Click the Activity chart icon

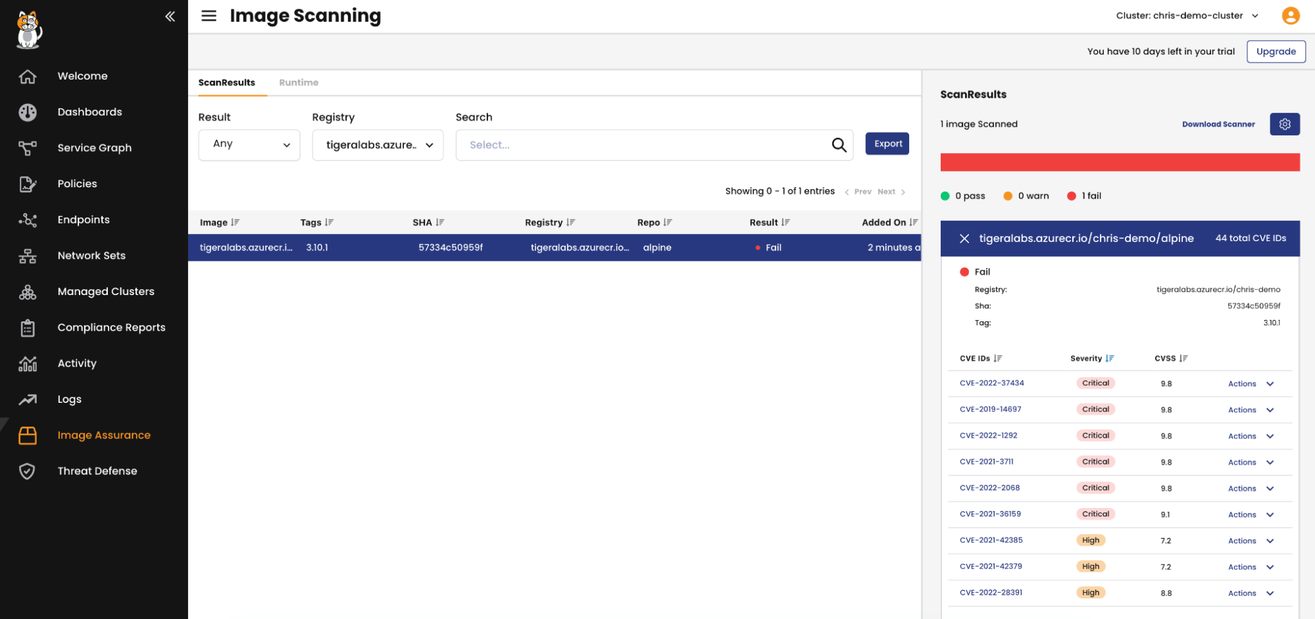click(28, 363)
